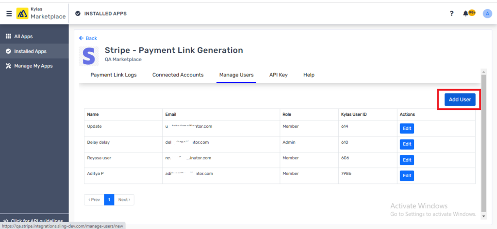Click the API guidelines code icon

point(6,221)
